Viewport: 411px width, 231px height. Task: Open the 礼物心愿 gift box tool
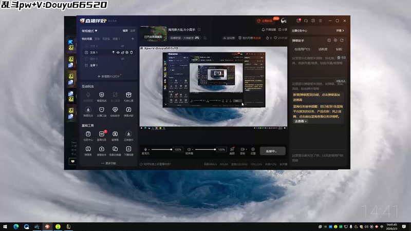click(x=128, y=97)
